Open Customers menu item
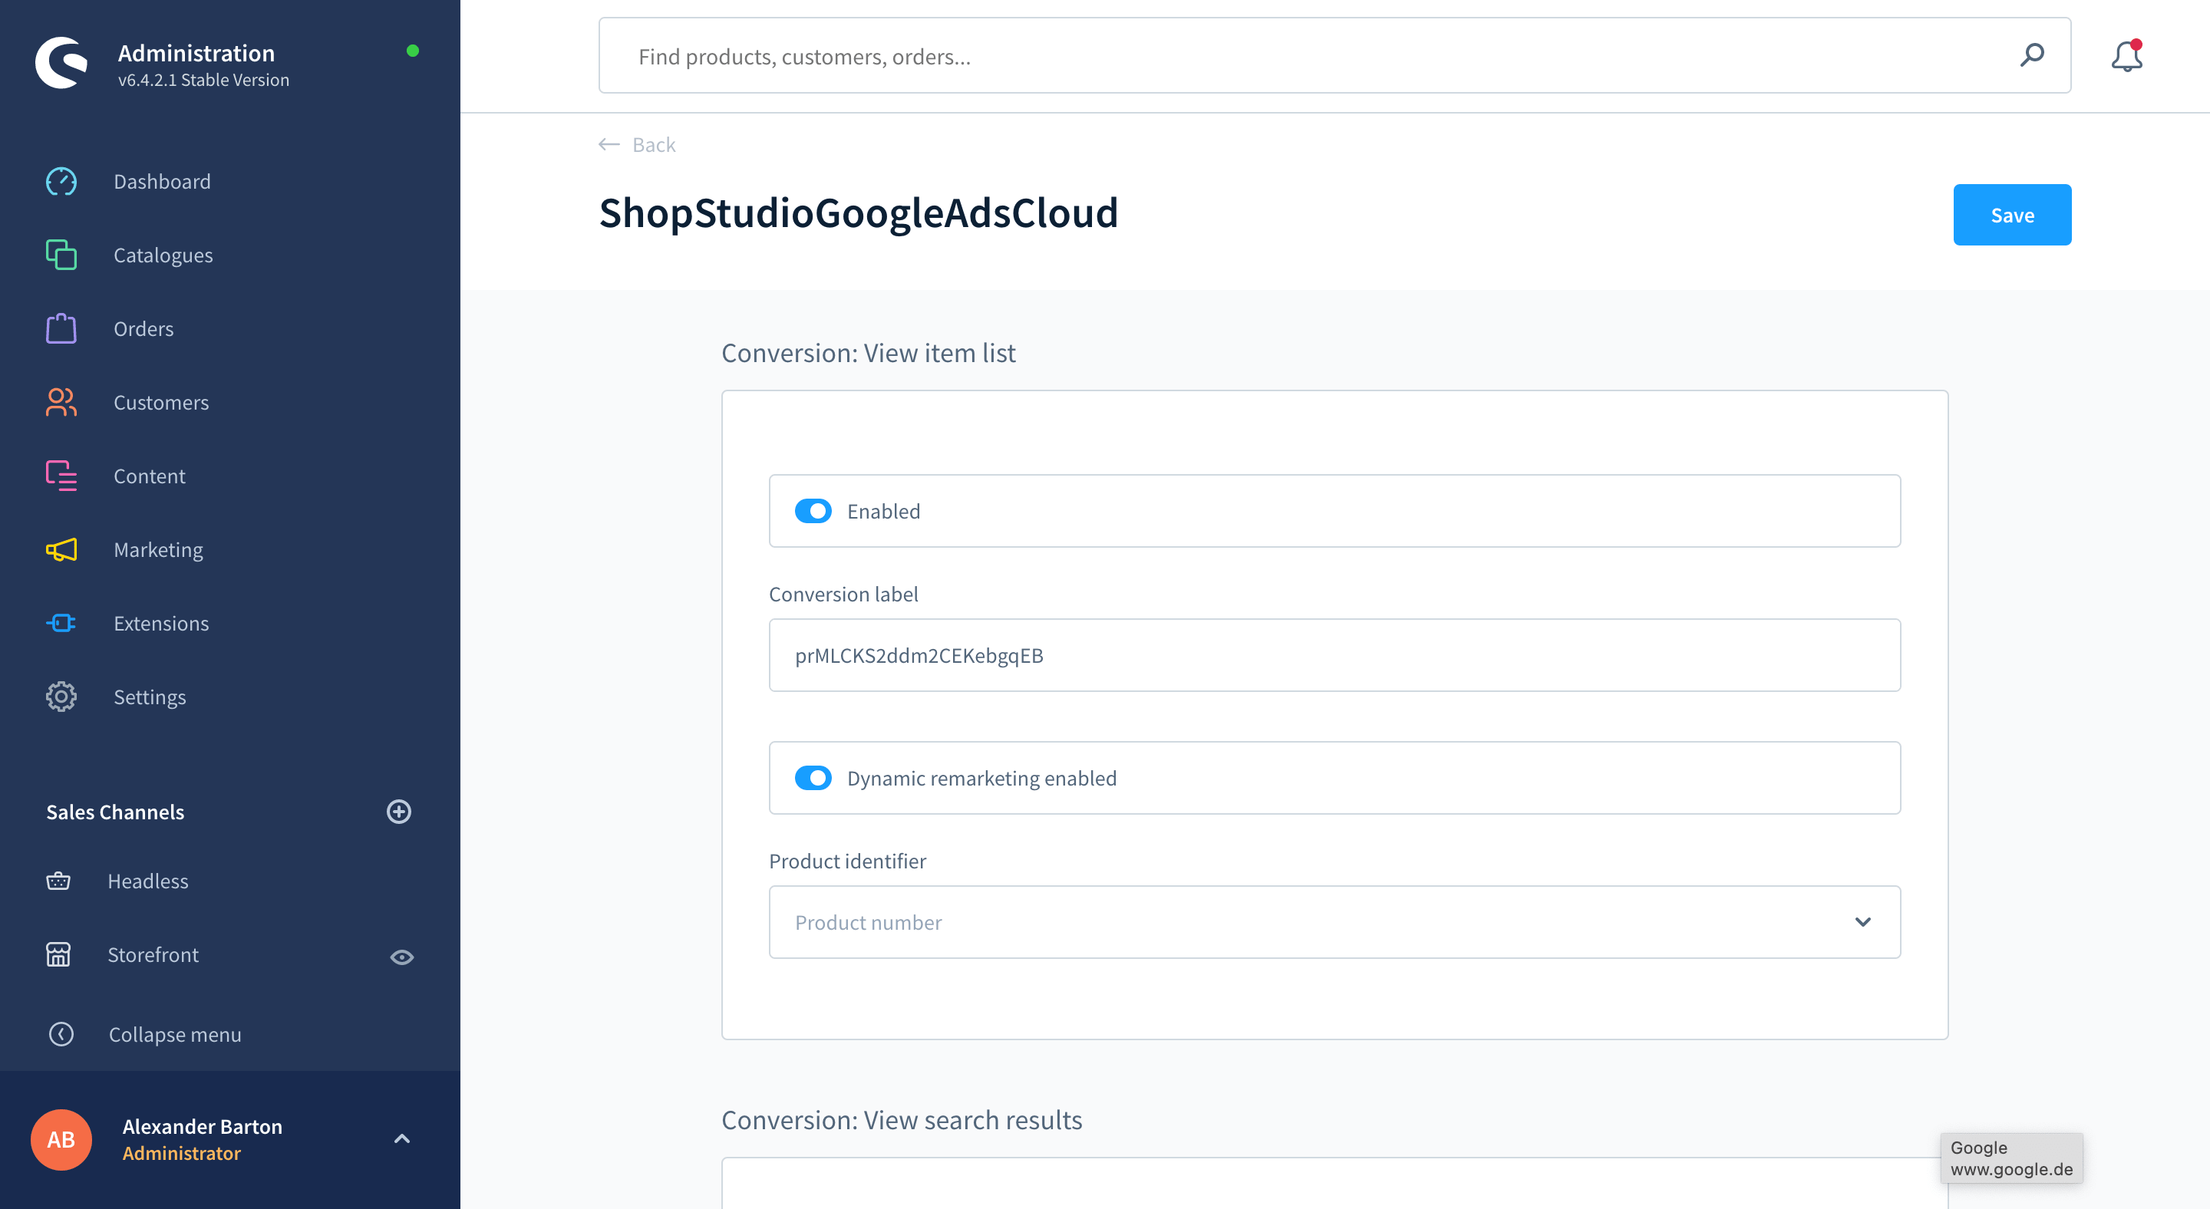The height and width of the screenshot is (1209, 2210). click(x=161, y=403)
